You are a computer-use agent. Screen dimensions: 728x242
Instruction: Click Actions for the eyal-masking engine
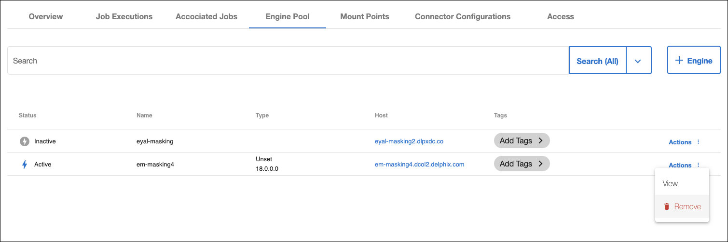pos(680,142)
